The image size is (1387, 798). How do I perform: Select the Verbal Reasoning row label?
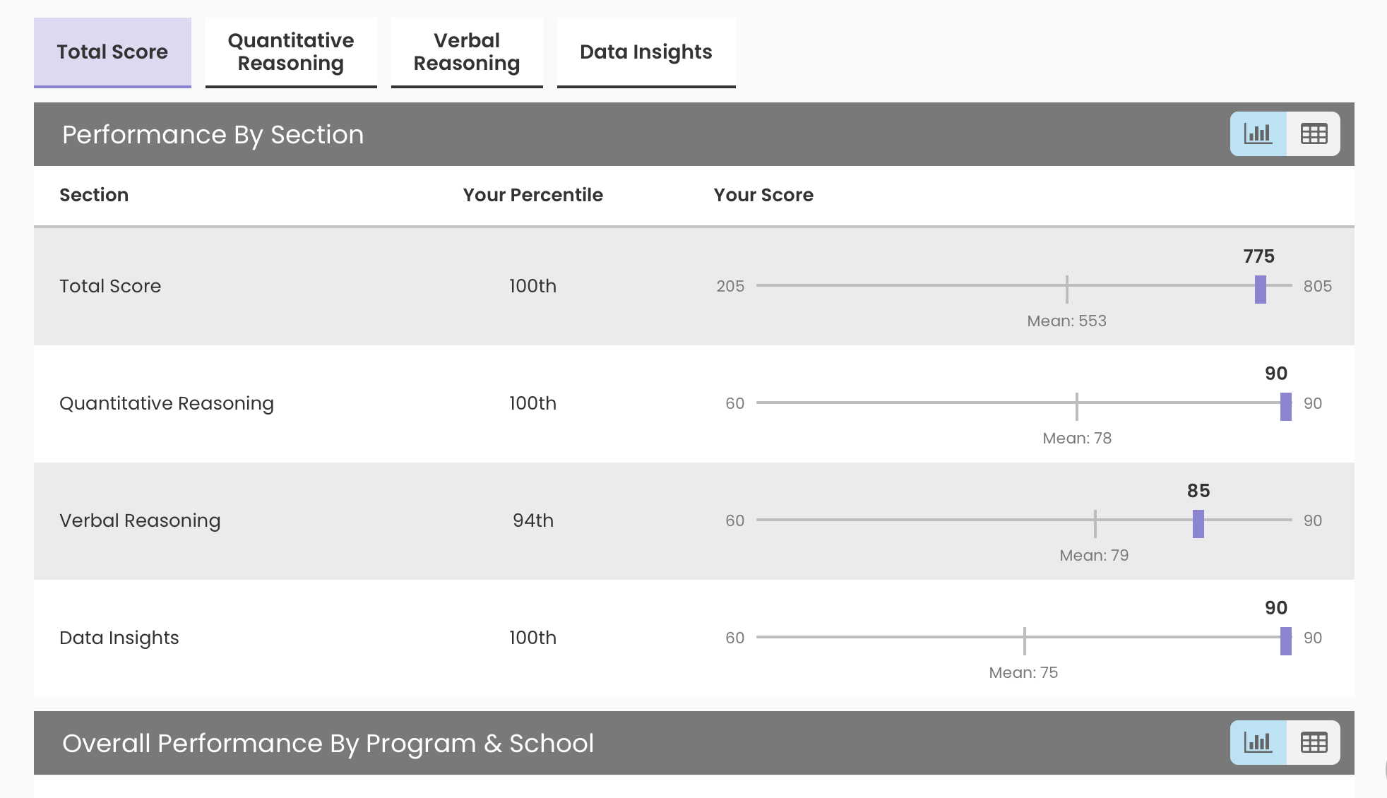click(x=140, y=520)
